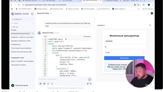Click the Поиск chat search field

pyautogui.click(x=21, y=23)
